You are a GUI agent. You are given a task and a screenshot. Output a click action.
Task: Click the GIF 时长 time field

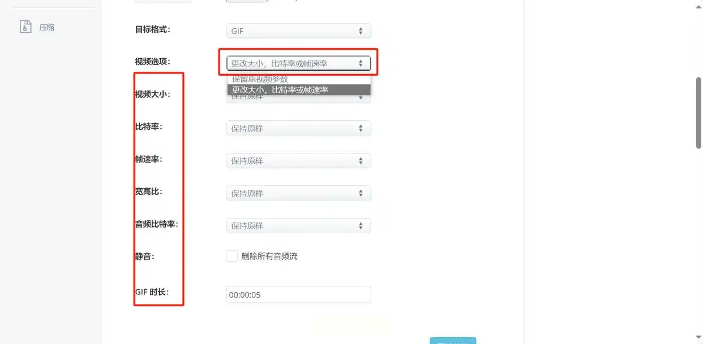[298, 294]
